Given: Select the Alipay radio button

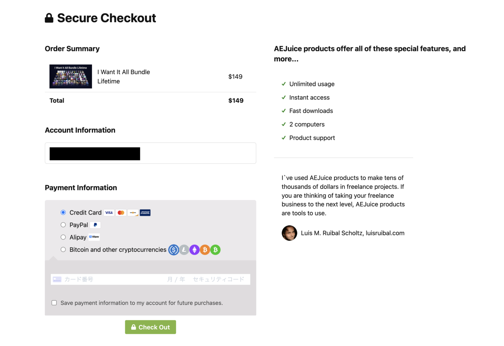Looking at the screenshot, I should (x=63, y=237).
